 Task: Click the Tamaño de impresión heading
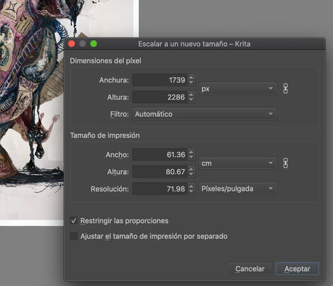pyautogui.click(x=105, y=135)
